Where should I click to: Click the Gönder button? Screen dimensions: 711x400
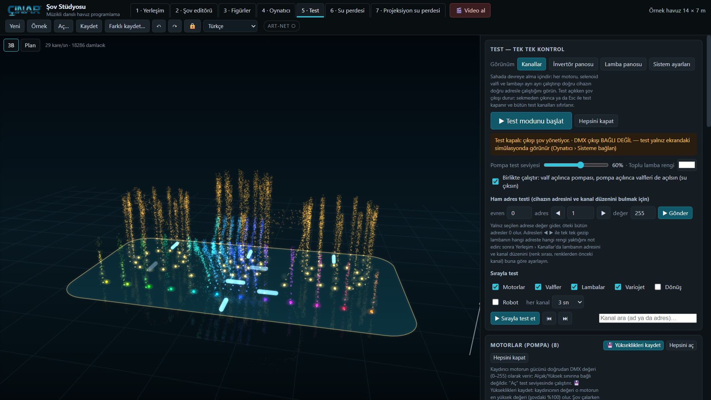click(x=675, y=213)
